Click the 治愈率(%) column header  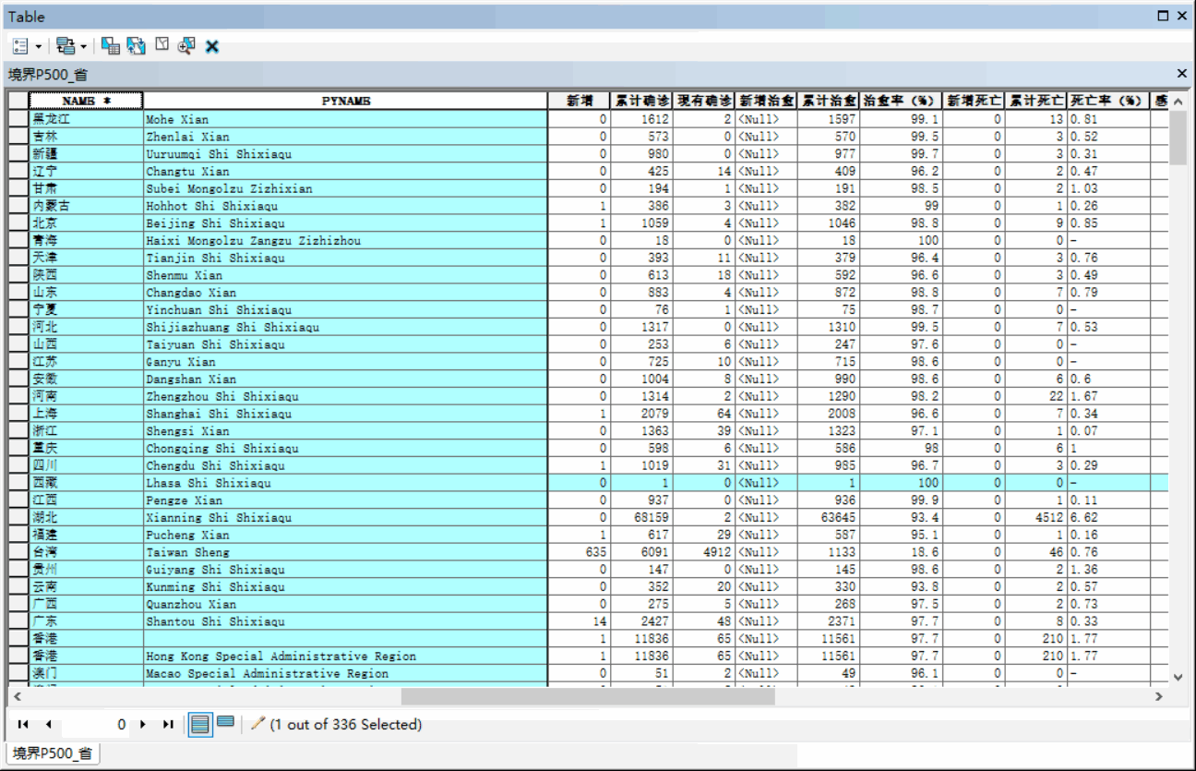[x=902, y=101]
